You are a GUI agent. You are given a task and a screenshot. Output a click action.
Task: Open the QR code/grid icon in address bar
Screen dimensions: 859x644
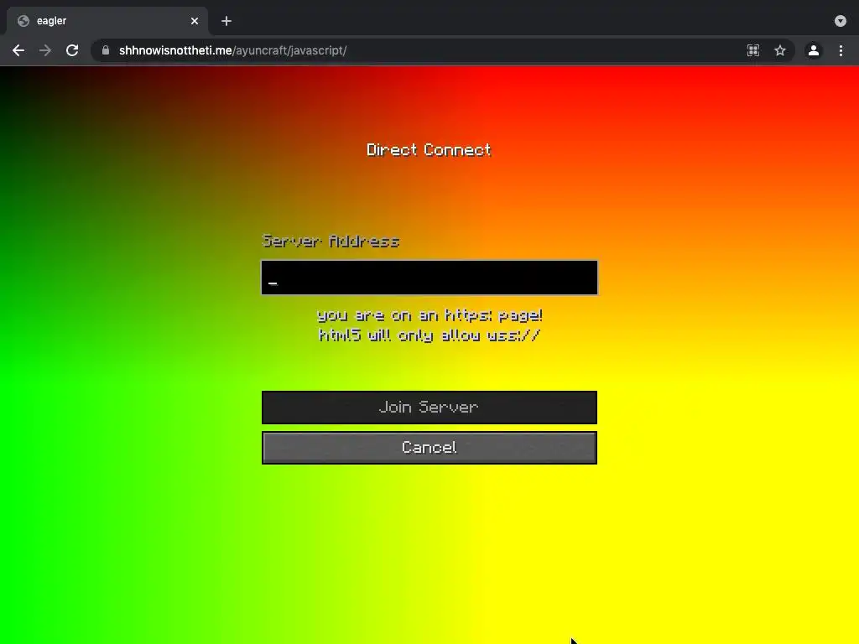pos(753,50)
